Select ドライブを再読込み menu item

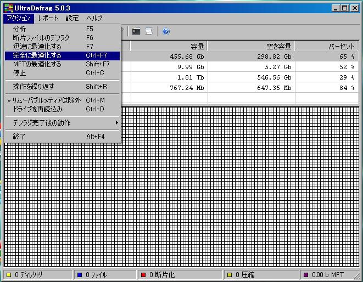point(62,109)
